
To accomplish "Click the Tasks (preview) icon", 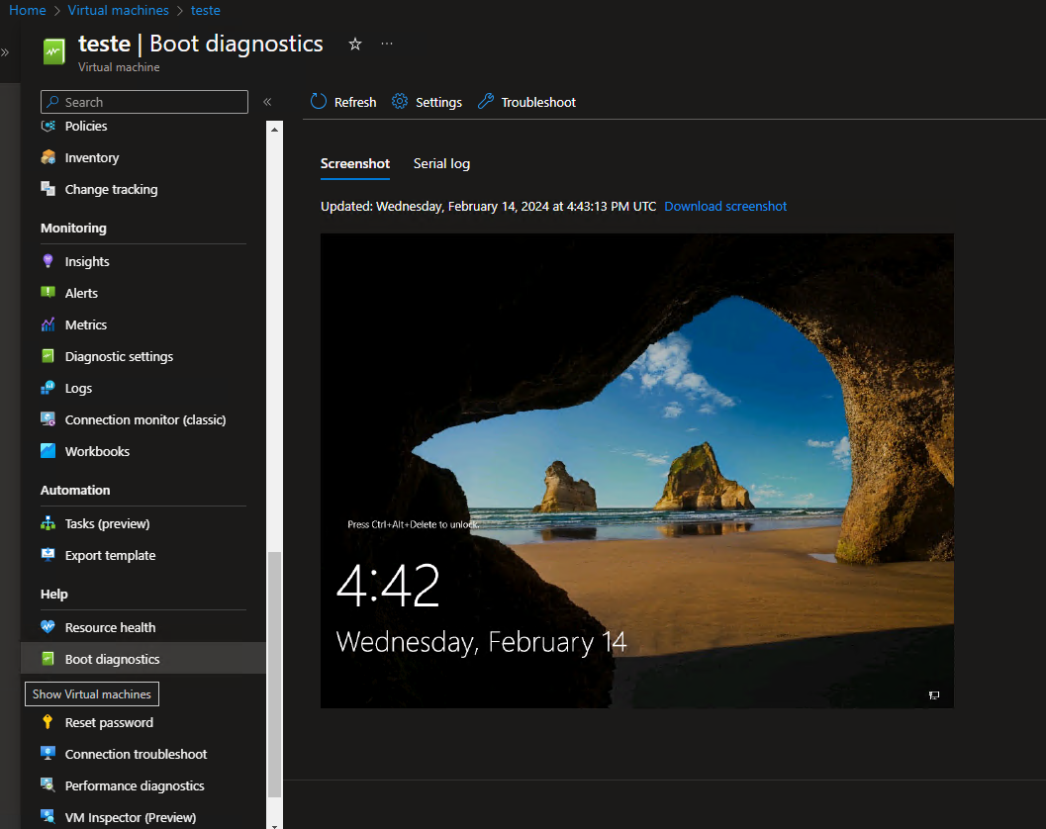I will click(48, 523).
